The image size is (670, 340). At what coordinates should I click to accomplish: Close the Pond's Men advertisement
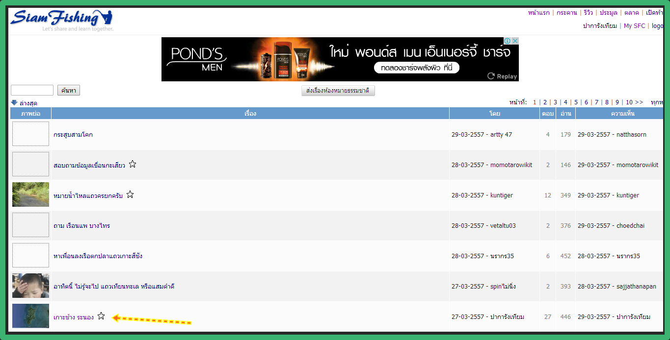pyautogui.click(x=515, y=41)
